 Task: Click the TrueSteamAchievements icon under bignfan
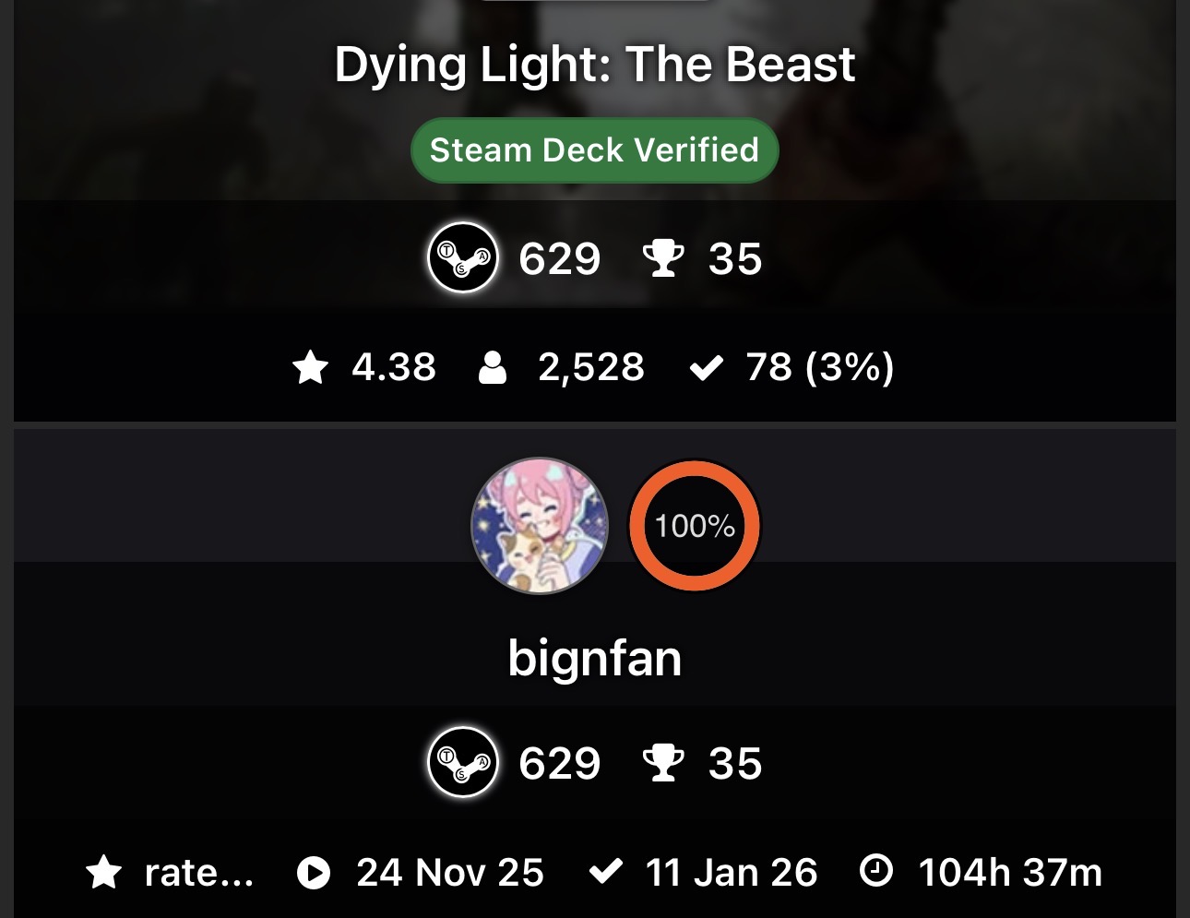coord(463,762)
